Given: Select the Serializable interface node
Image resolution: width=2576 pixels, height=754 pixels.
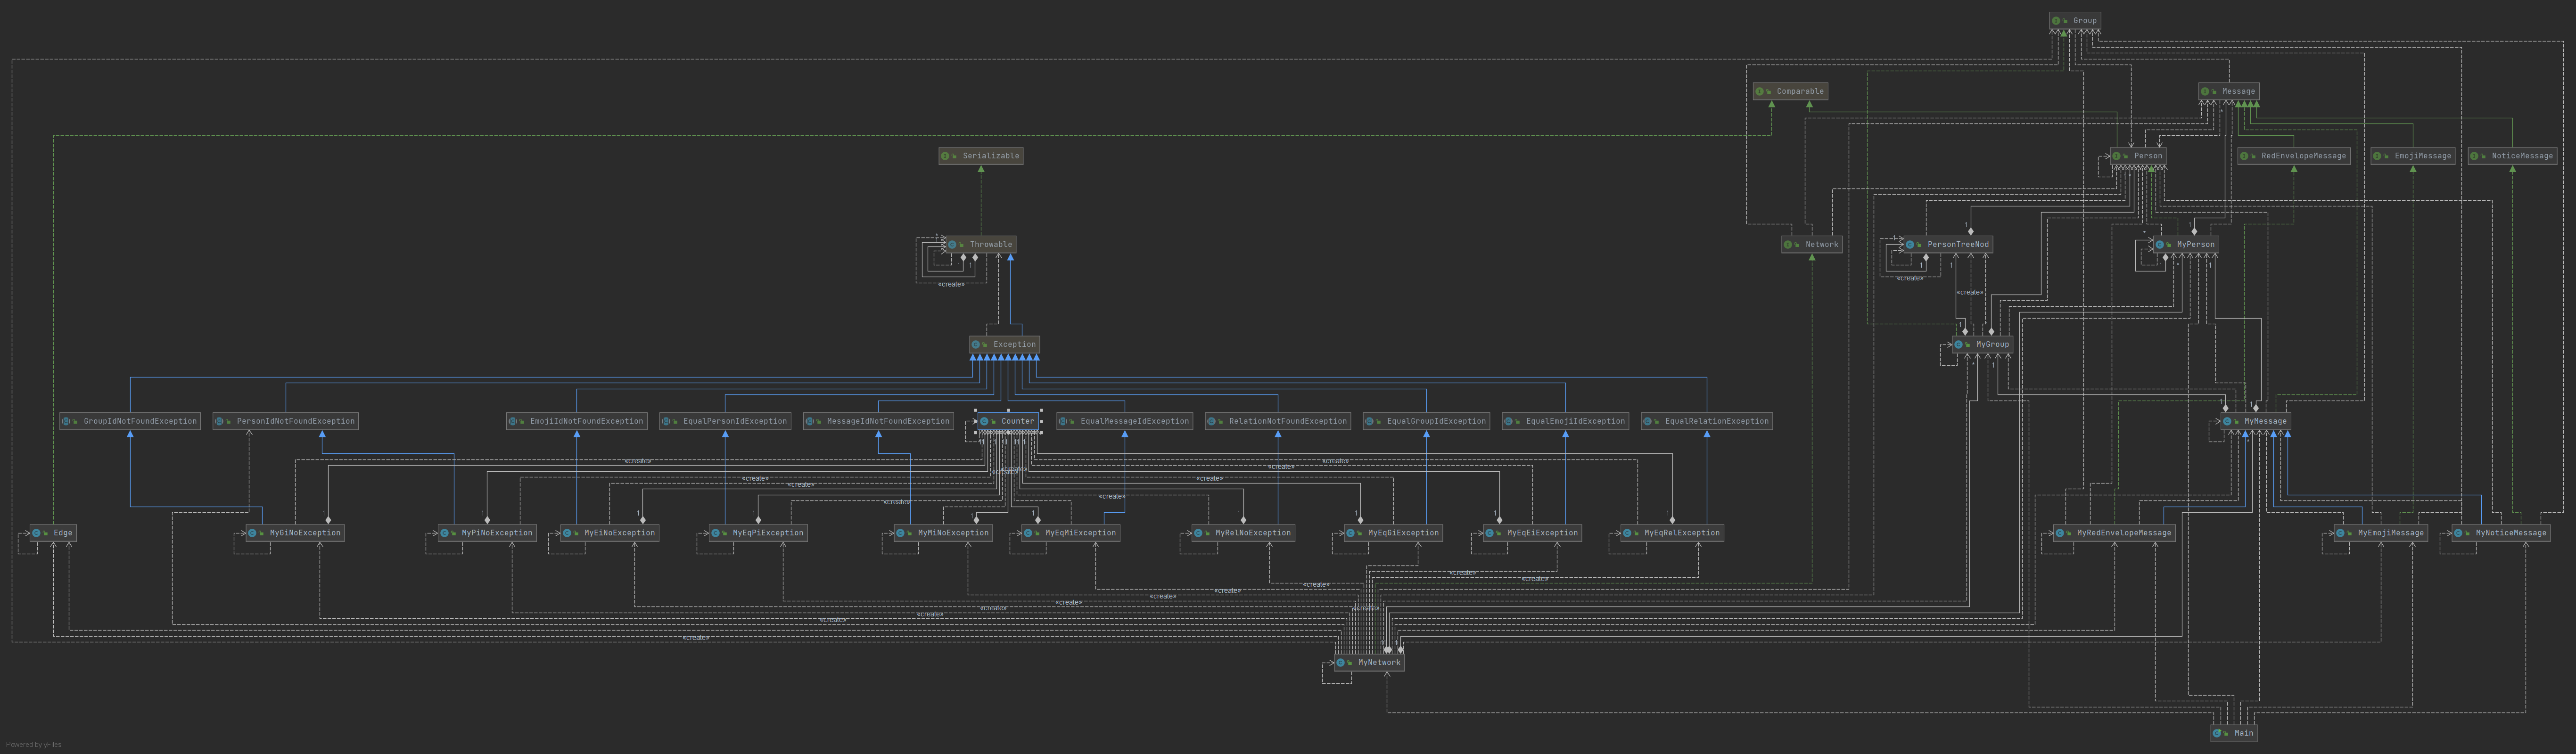Looking at the screenshot, I should tap(981, 156).
